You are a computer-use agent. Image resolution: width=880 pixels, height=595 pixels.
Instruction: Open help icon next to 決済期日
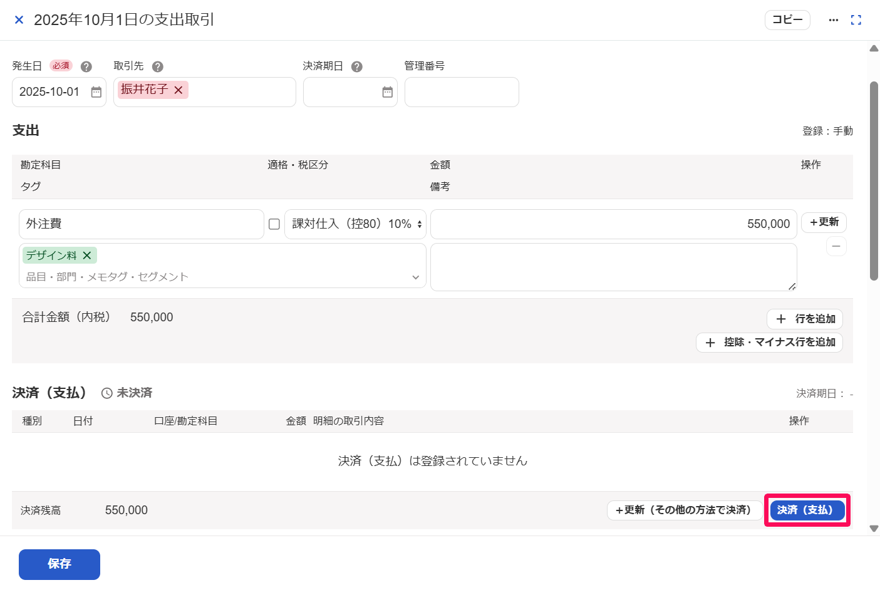(x=357, y=66)
